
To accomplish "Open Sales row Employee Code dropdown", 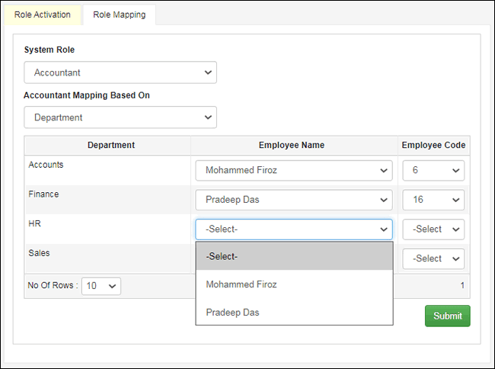I will 433,258.
